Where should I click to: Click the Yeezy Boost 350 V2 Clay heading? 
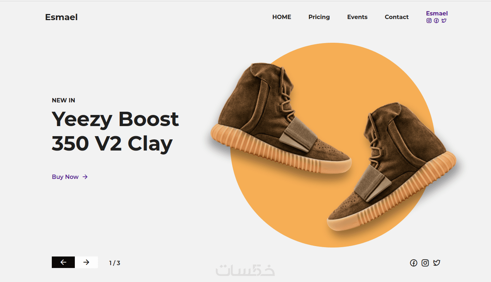coord(115,131)
